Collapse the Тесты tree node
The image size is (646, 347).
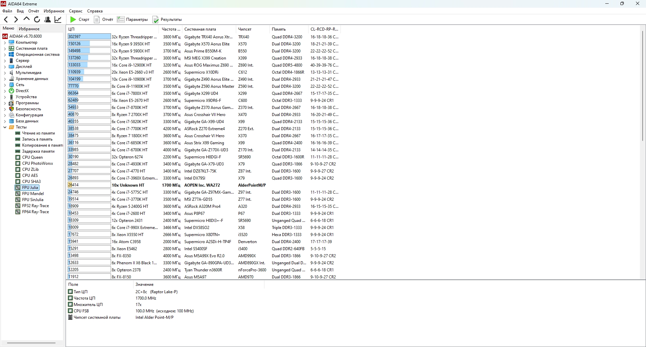[x=5, y=127]
